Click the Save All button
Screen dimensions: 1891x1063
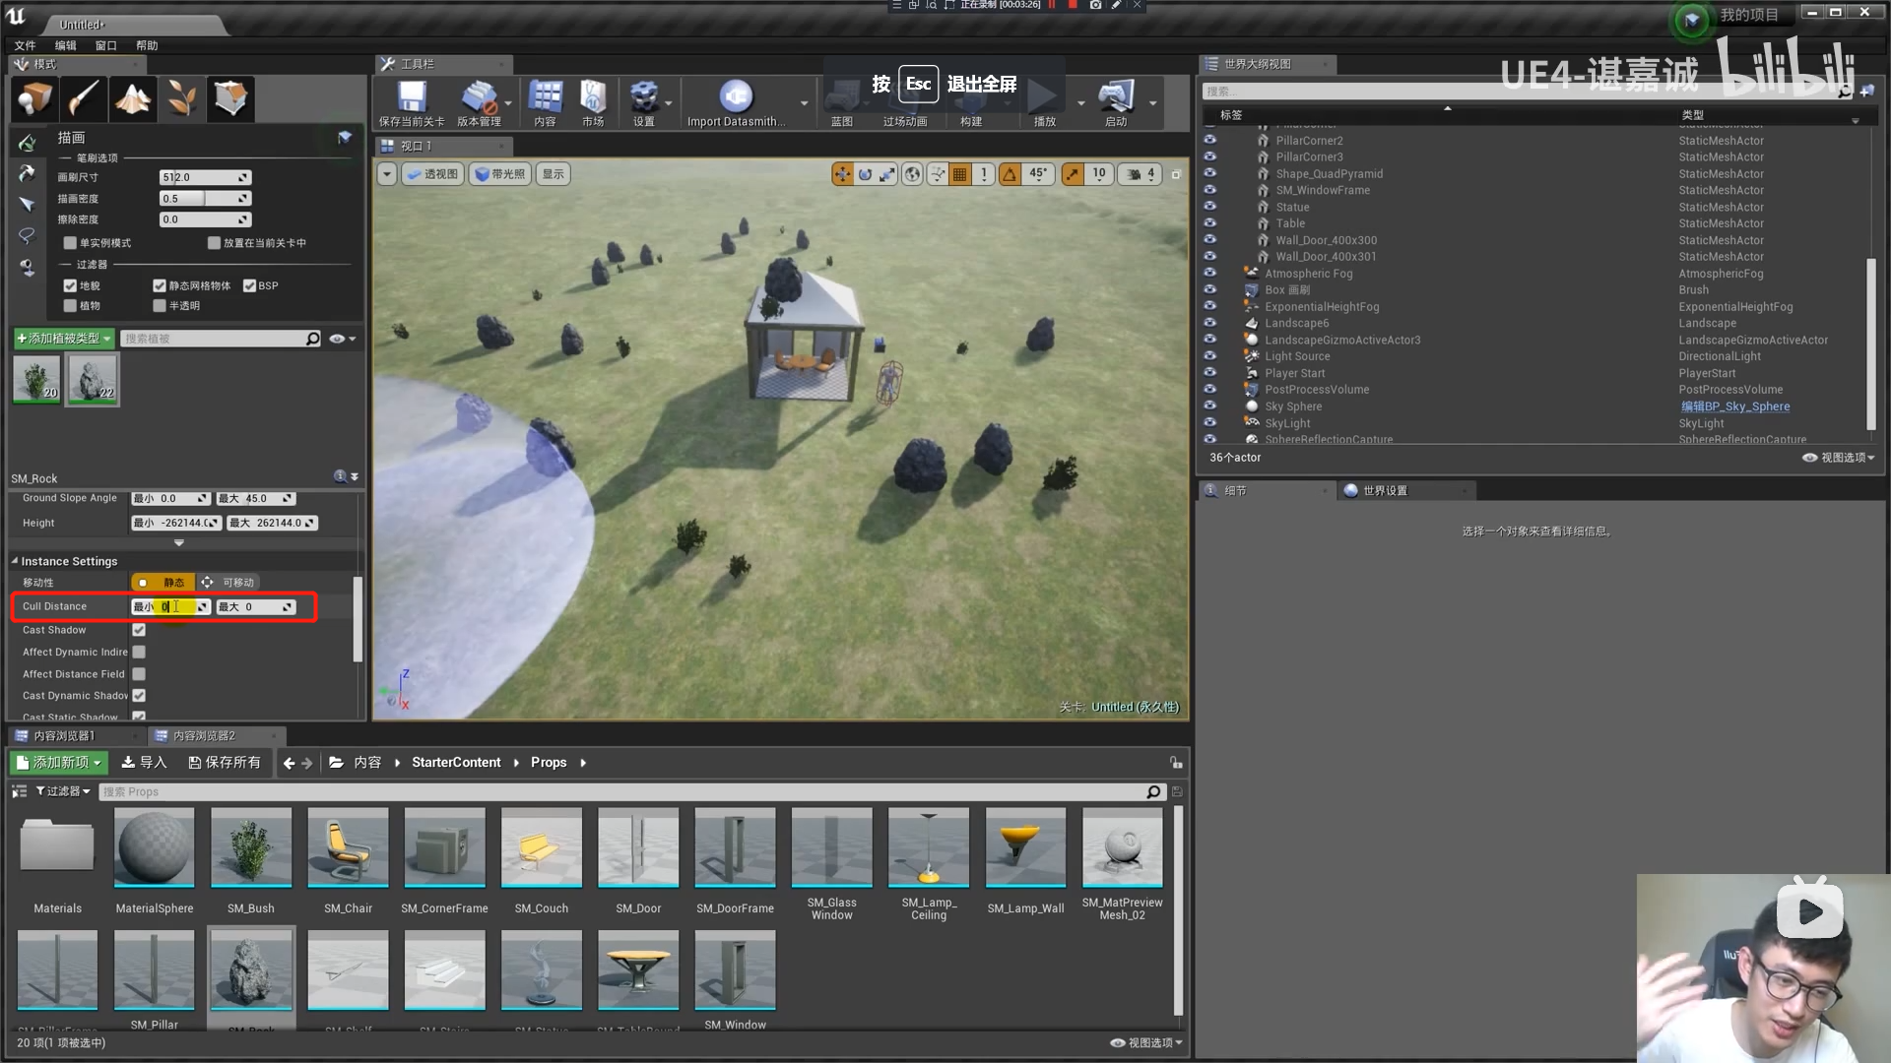(x=225, y=763)
